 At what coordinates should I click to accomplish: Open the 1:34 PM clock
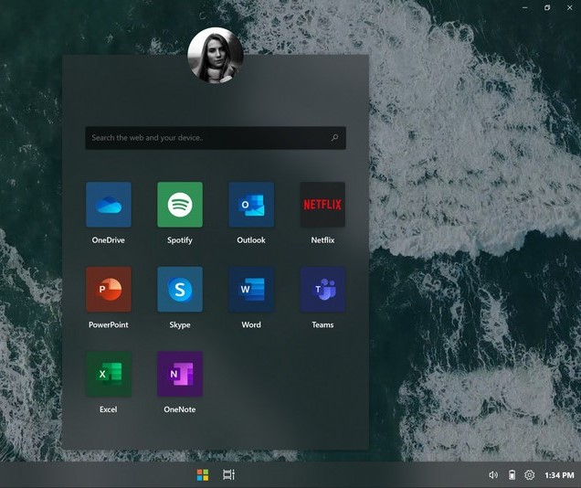559,475
